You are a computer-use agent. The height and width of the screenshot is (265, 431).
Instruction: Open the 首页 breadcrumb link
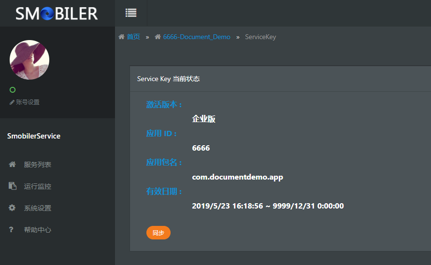coord(133,37)
